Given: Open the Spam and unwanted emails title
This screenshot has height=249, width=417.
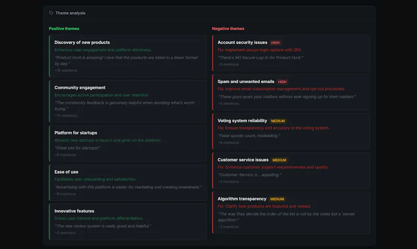Looking at the screenshot, I should pyautogui.click(x=246, y=82).
